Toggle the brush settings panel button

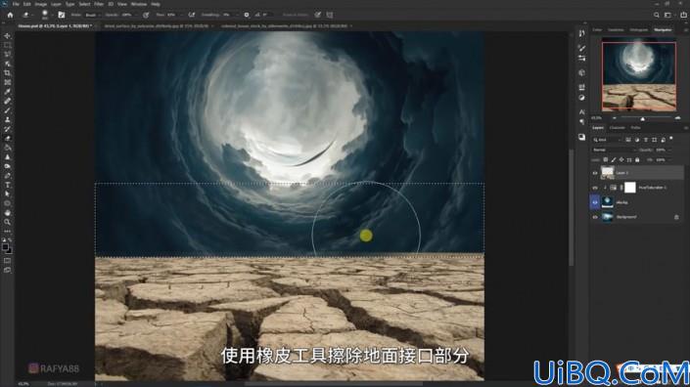[61, 15]
